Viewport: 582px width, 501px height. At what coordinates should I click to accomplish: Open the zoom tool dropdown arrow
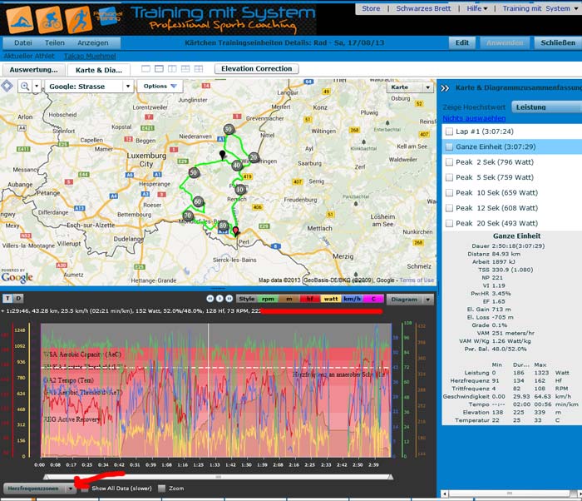click(x=37, y=87)
